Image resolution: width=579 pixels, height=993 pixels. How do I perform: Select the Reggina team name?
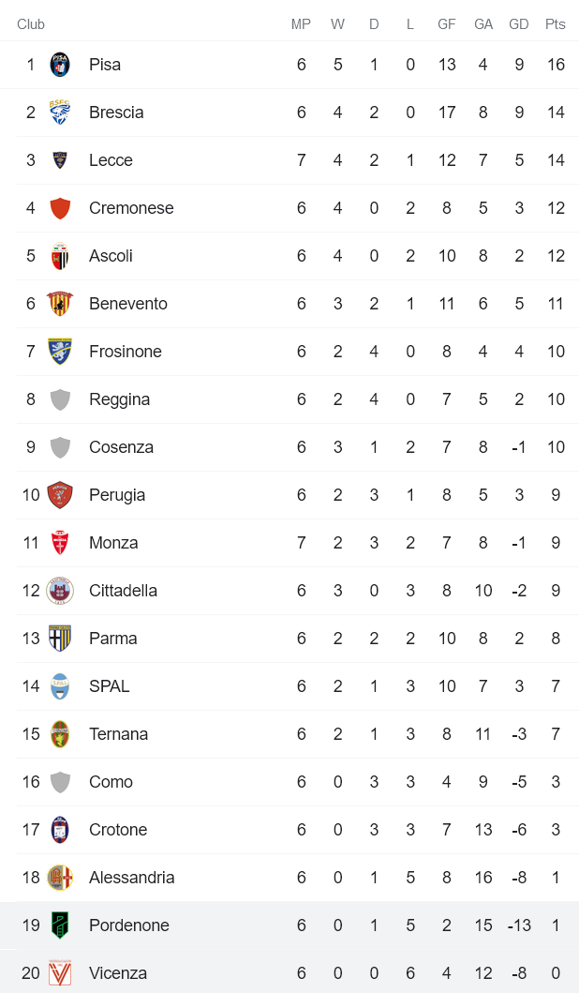[119, 399]
